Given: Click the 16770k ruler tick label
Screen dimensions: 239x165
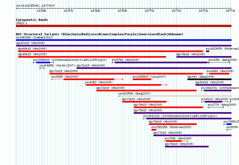Looking at the screenshot, I should point(150,11).
